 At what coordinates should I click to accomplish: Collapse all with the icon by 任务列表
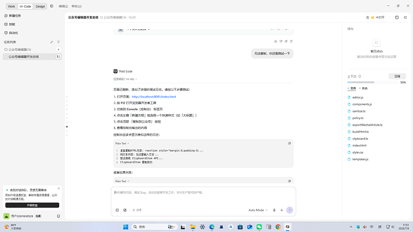pyautogui.click(x=51, y=42)
